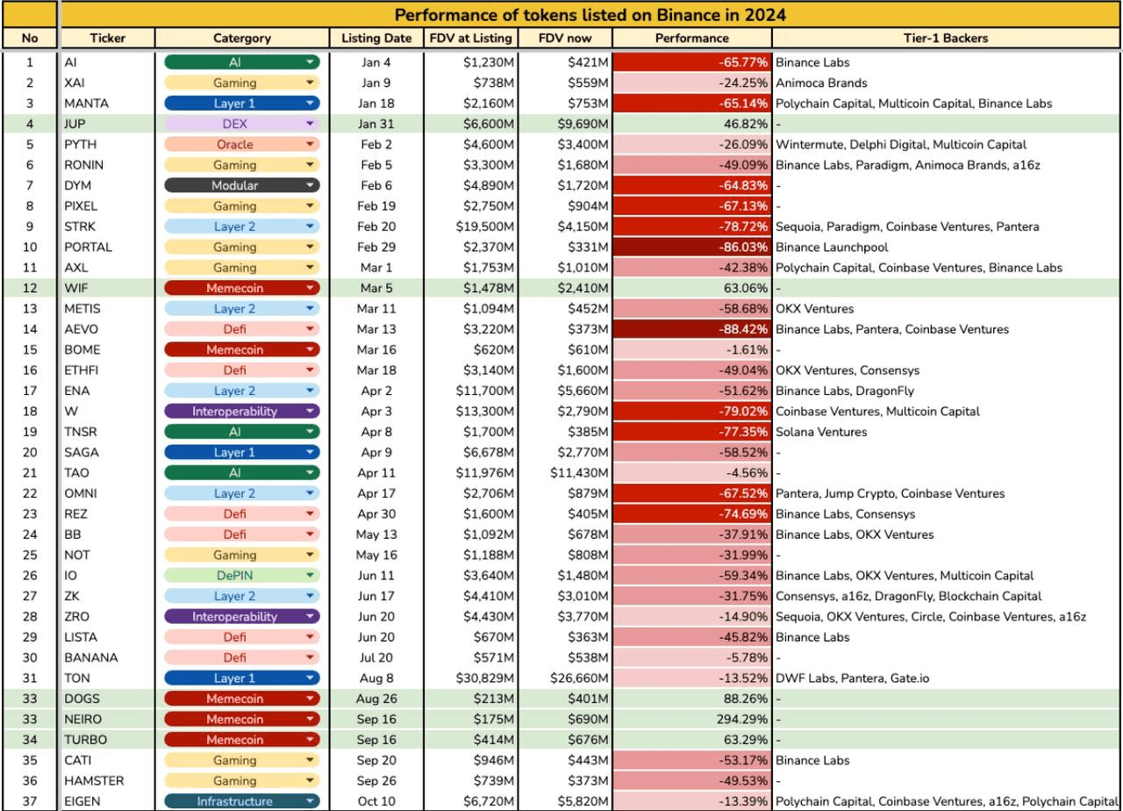Select the $11,430M FDV now cell
This screenshot has height=811, width=1123.
565,472
